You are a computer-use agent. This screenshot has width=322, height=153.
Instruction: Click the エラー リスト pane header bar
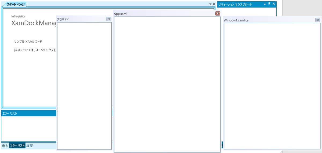tap(29, 113)
